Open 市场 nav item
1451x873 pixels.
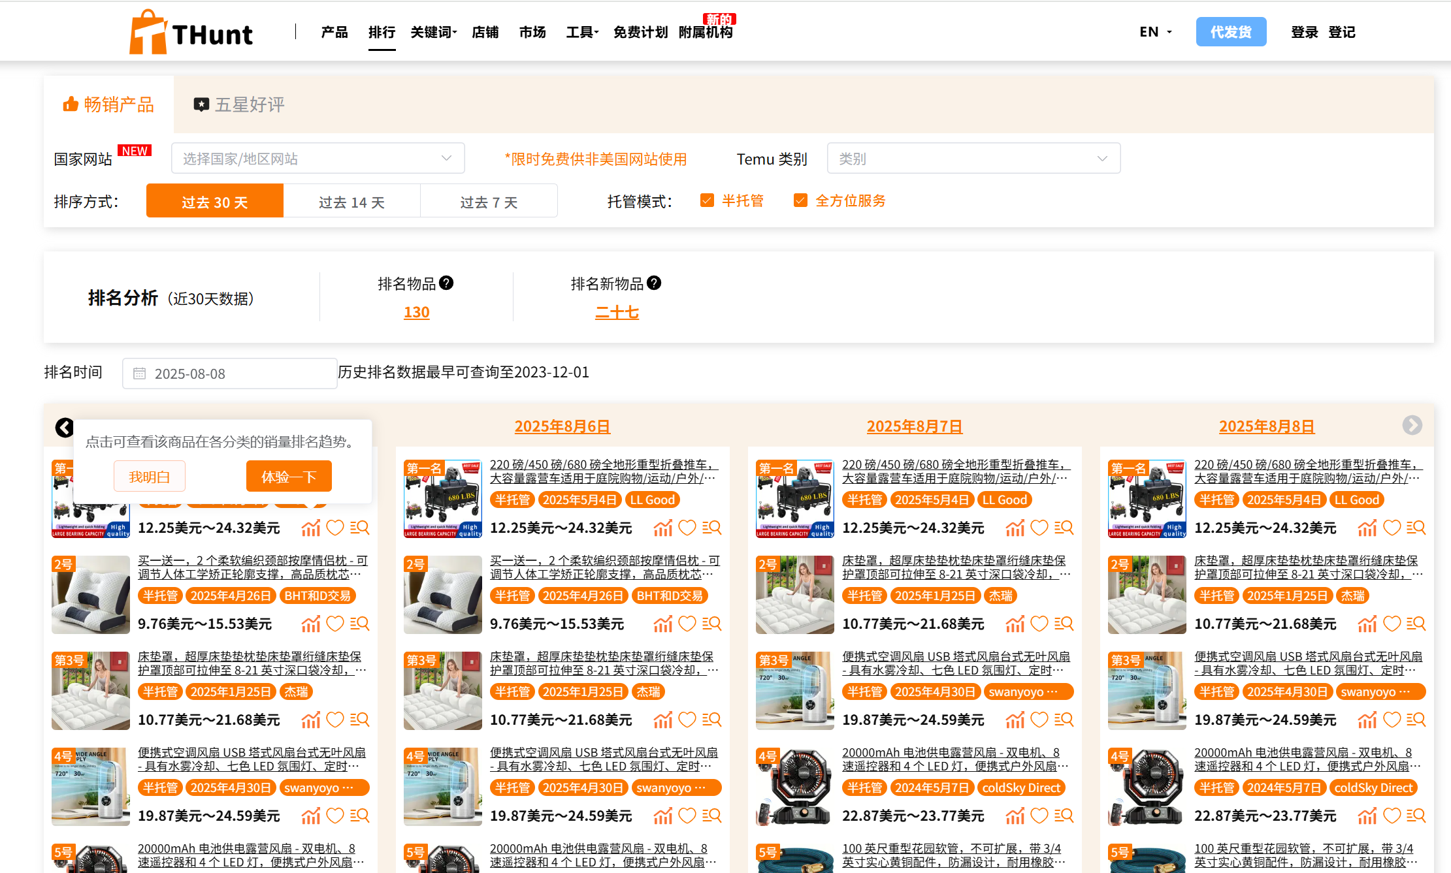[x=532, y=32]
